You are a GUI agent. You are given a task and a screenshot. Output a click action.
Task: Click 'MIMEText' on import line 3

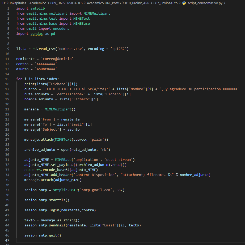[82, 18]
